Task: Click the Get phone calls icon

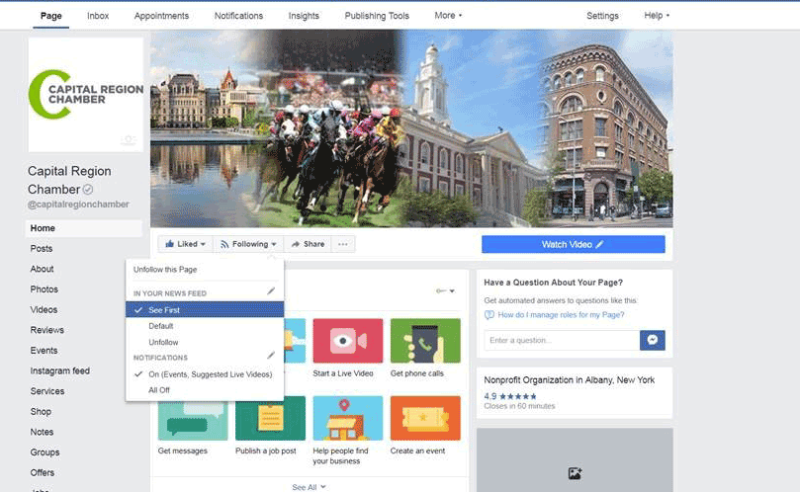Action: pos(424,341)
